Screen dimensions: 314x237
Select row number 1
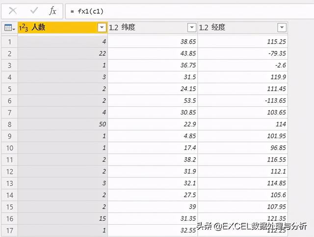[x=9, y=42]
